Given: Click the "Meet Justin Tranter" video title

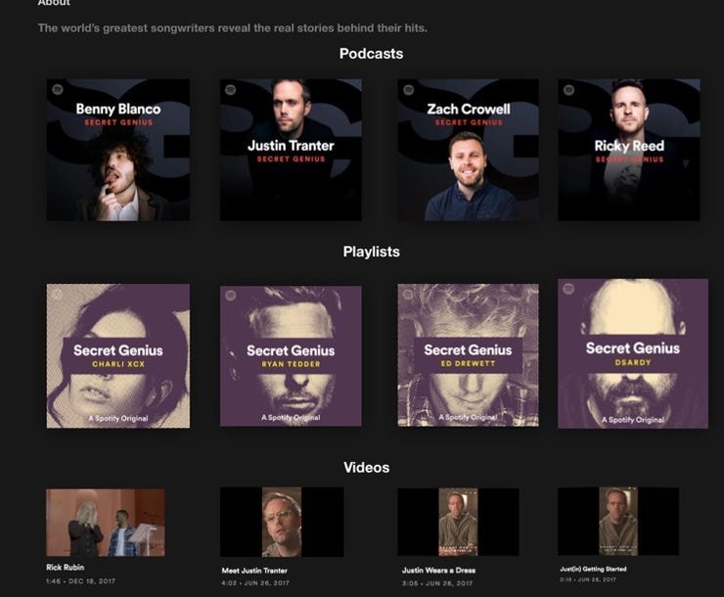Looking at the screenshot, I should [254, 571].
